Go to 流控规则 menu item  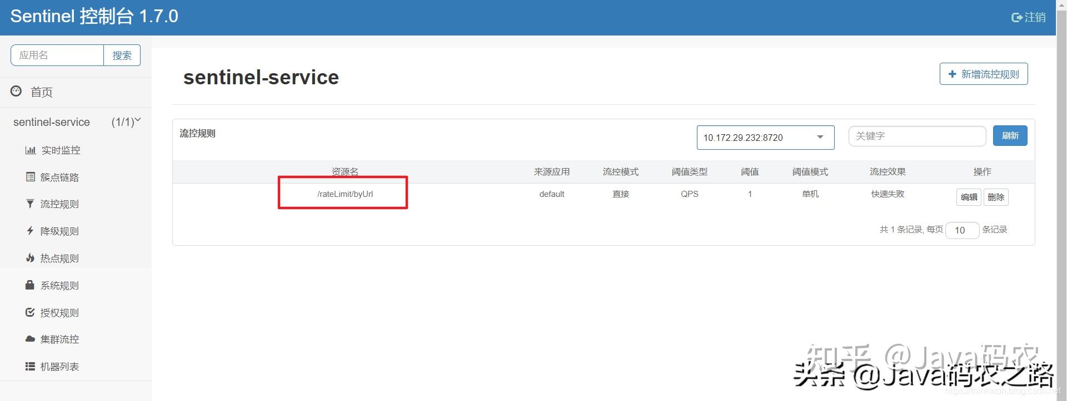[x=59, y=204]
